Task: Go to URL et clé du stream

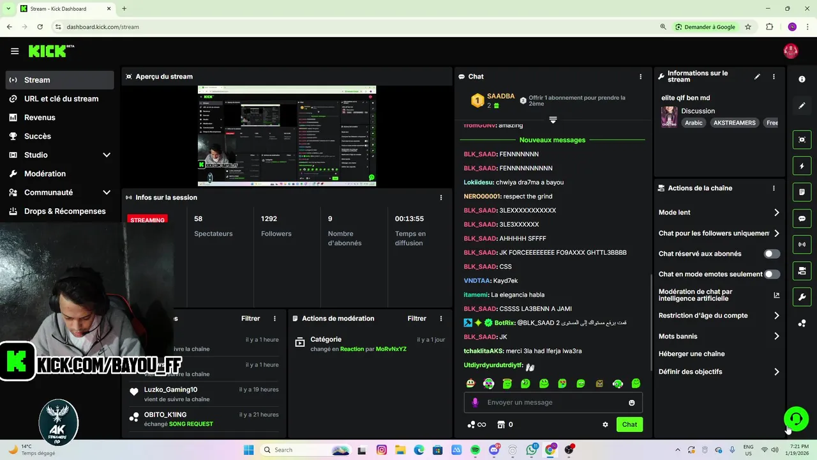Action: coord(61,98)
